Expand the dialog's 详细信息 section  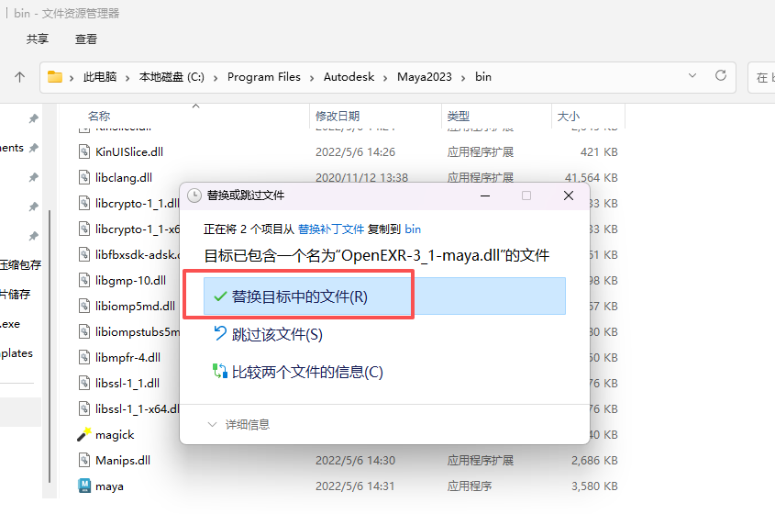(238, 424)
